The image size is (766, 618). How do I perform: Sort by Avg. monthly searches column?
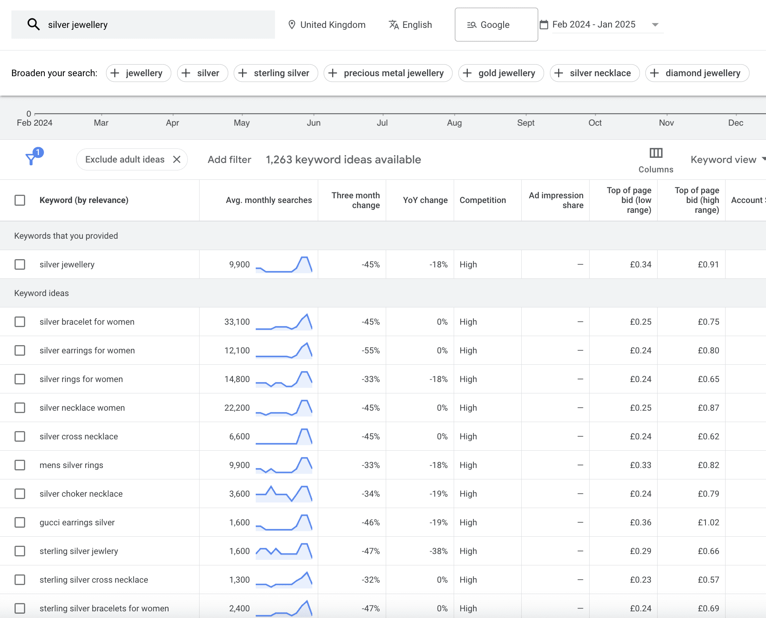[x=269, y=200]
